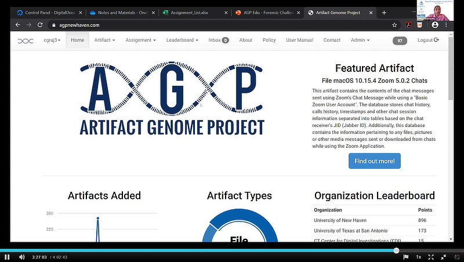The width and height of the screenshot is (464, 262).
Task: Select the User Manual menu item
Action: click(299, 40)
